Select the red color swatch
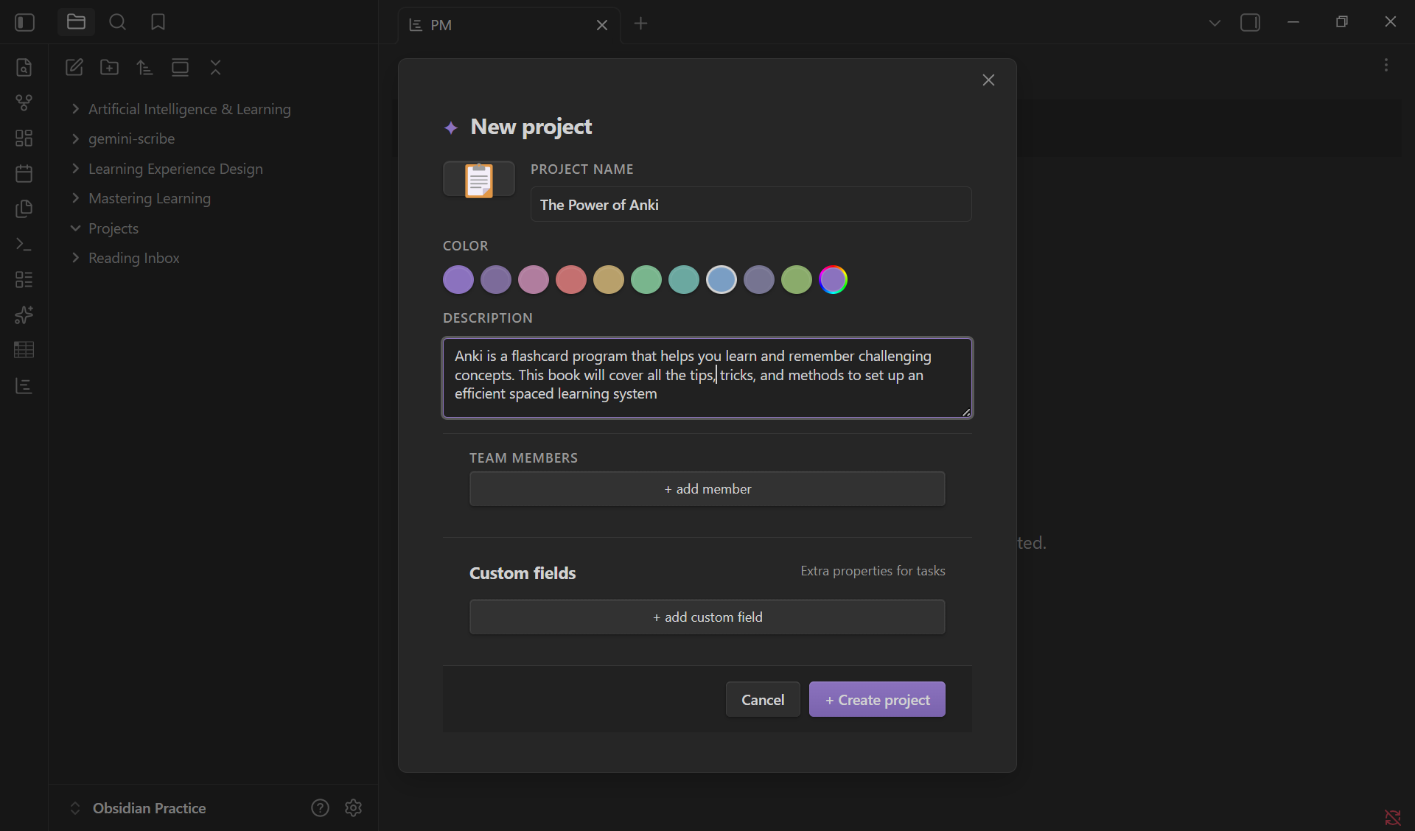 coord(571,280)
